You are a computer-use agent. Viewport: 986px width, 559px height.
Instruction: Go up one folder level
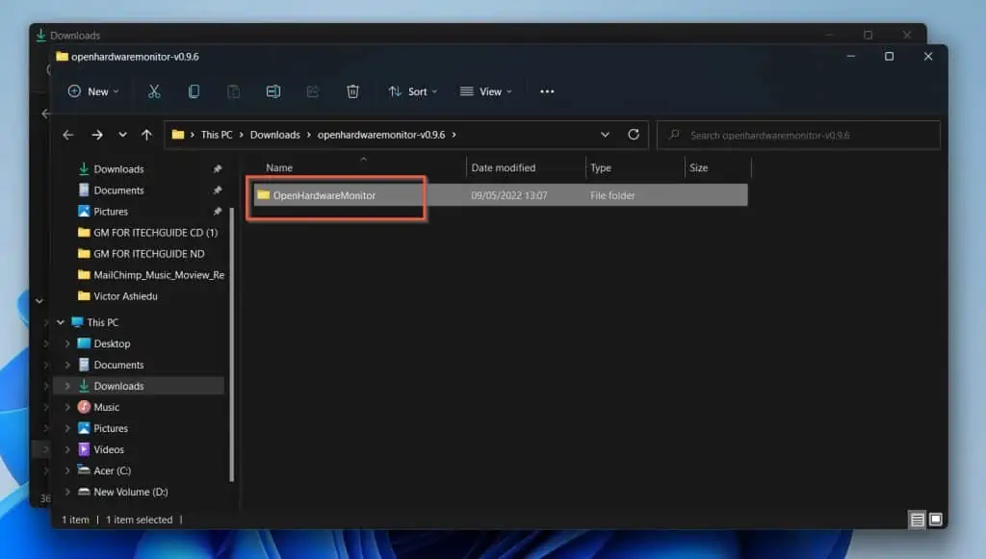146,135
